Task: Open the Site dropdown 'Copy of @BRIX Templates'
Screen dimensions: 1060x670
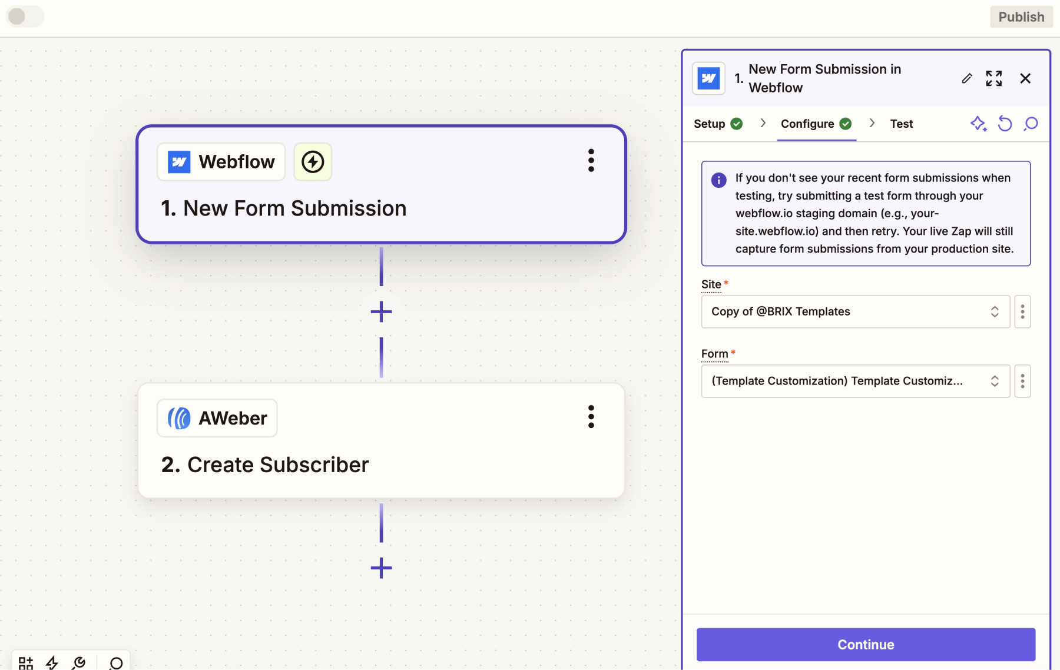Action: pyautogui.click(x=855, y=311)
